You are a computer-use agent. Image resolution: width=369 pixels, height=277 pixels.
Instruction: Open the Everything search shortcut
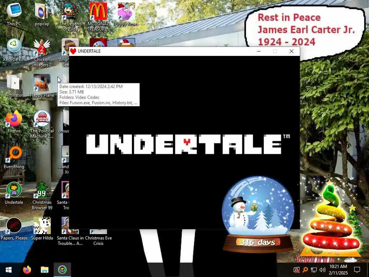(x=14, y=157)
